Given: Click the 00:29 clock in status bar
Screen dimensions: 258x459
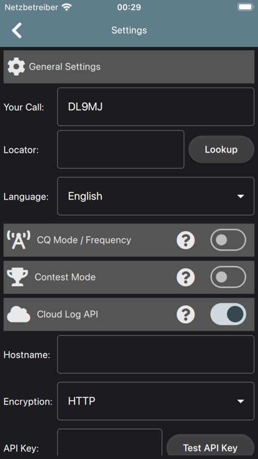Looking at the screenshot, I should pyautogui.click(x=129, y=7).
